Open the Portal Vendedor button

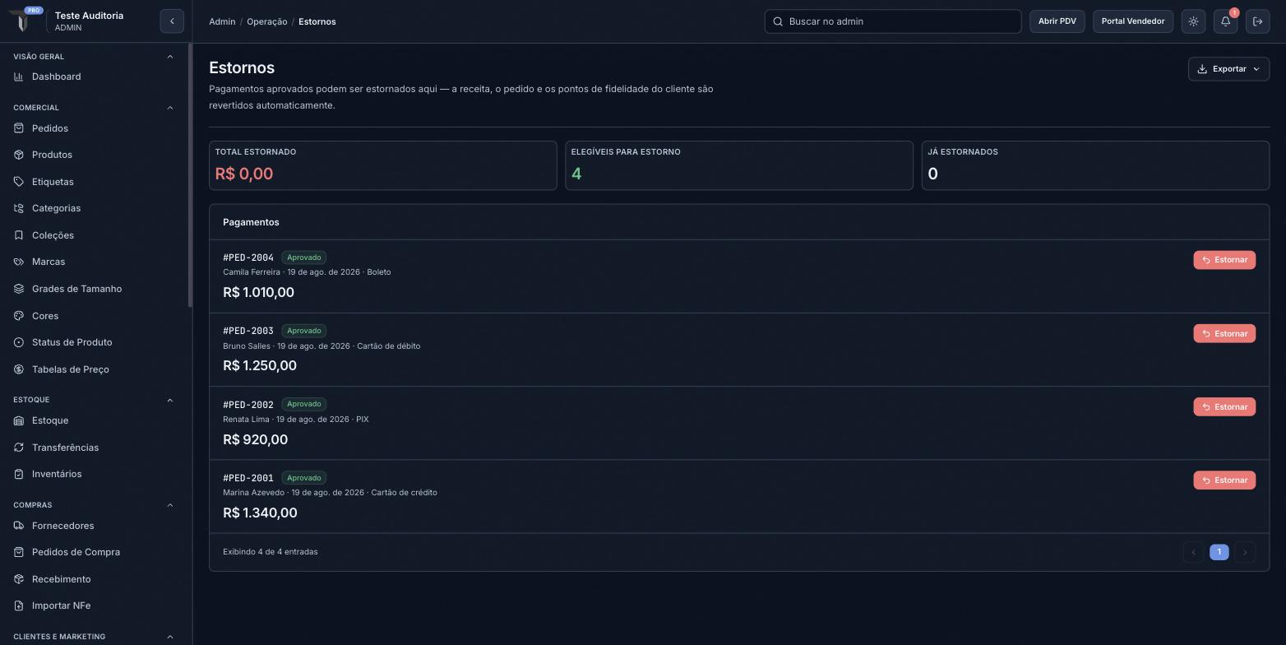[x=1132, y=21]
